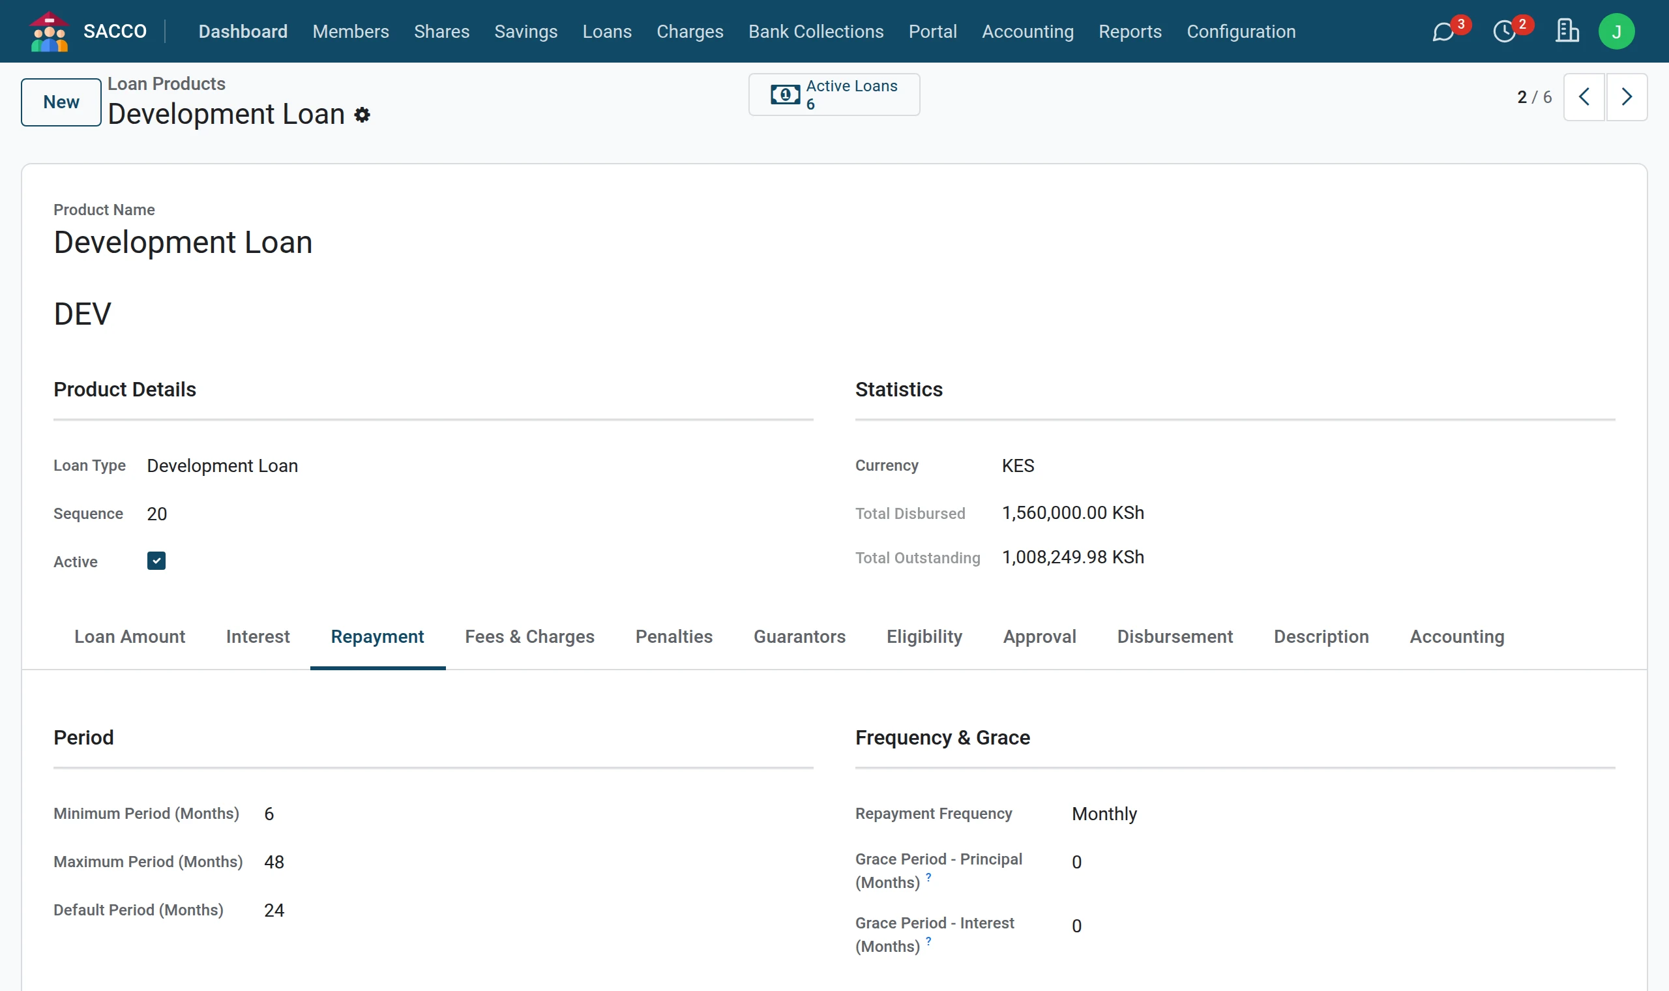1669x991 pixels.
Task: Click the gear actions icon beside Development Loan
Action: (x=362, y=115)
